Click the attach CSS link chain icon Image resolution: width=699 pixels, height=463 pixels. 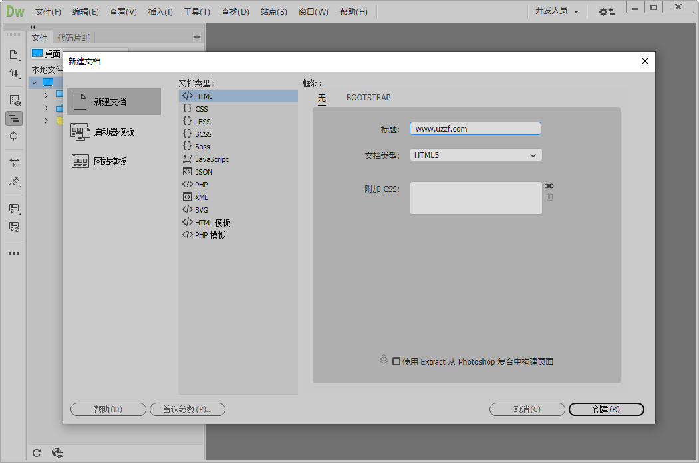click(x=549, y=186)
